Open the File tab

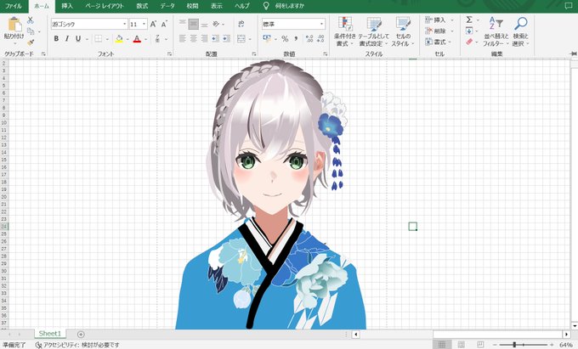click(x=14, y=6)
